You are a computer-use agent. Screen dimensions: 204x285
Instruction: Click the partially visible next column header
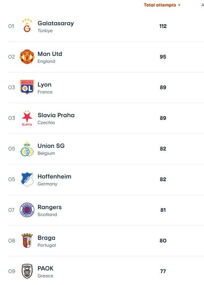click(203, 5)
